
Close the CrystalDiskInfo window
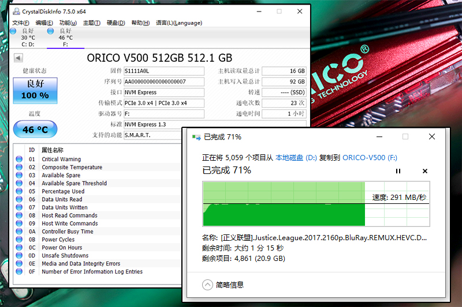(300, 12)
